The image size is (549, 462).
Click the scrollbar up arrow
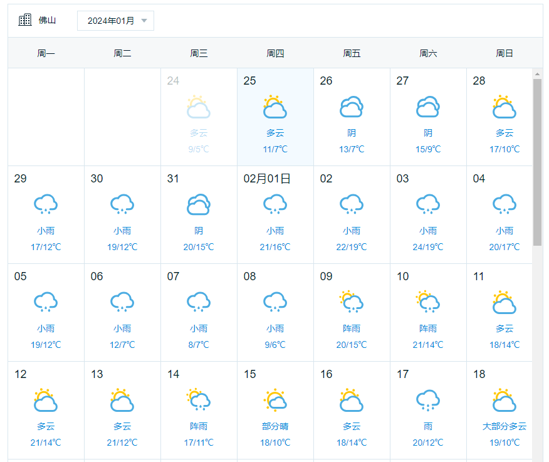pos(537,74)
